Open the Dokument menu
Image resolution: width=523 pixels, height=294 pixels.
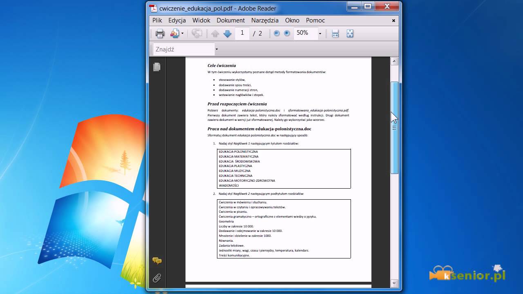click(230, 20)
